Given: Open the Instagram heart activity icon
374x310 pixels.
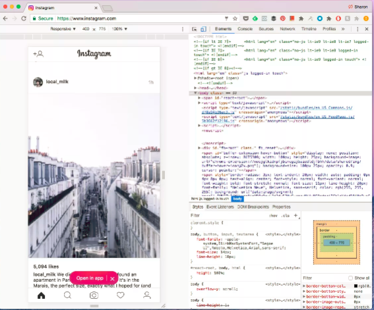Looking at the screenshot, I should [121, 296].
